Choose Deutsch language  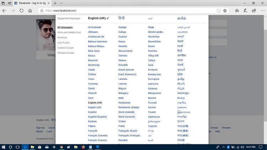[92, 93]
